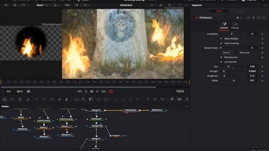This screenshot has width=269, height=151.
Task: Toggle keyframe dot for Complexity
Action: 262,34
